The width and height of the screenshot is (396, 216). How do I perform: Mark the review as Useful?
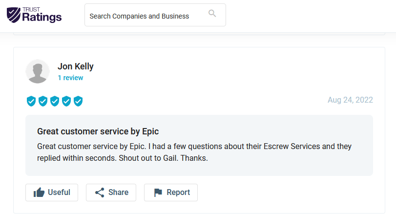52,193
